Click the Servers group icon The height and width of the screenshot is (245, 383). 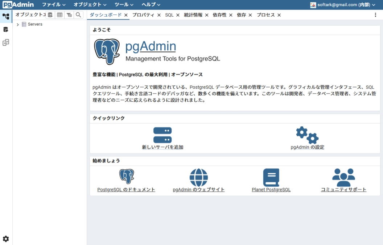point(24,24)
